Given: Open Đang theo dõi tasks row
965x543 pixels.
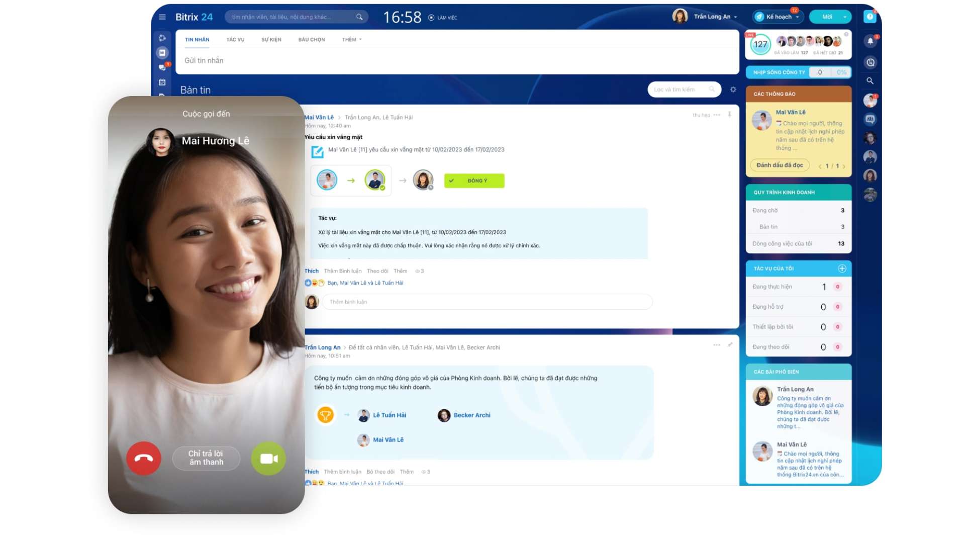Looking at the screenshot, I should click(799, 347).
